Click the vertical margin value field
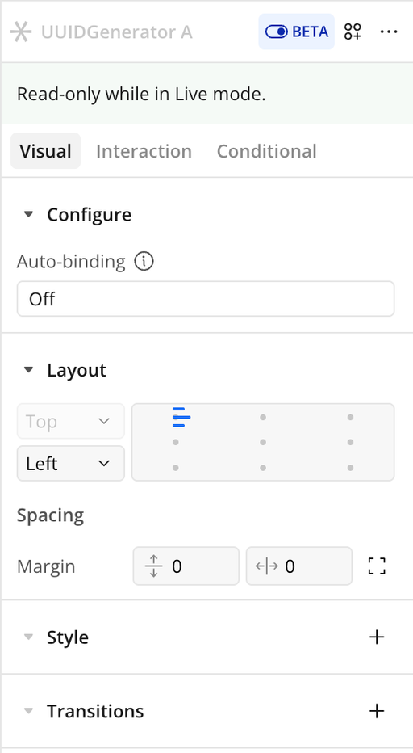The image size is (413, 753). [x=186, y=566]
